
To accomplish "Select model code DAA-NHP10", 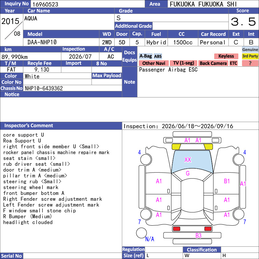I will 42,42.
